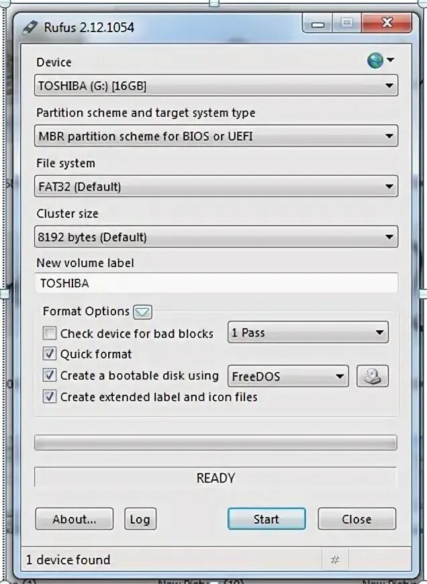Open the 1 Pass dropdown
Image resolution: width=427 pixels, height=584 pixels.
[307, 332]
